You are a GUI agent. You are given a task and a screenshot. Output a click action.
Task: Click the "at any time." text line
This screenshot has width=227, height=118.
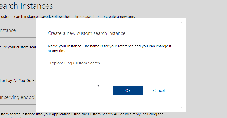[x=57, y=51]
